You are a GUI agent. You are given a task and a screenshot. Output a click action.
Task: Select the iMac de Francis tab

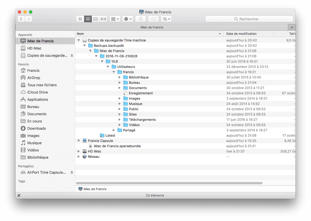tap(152, 27)
